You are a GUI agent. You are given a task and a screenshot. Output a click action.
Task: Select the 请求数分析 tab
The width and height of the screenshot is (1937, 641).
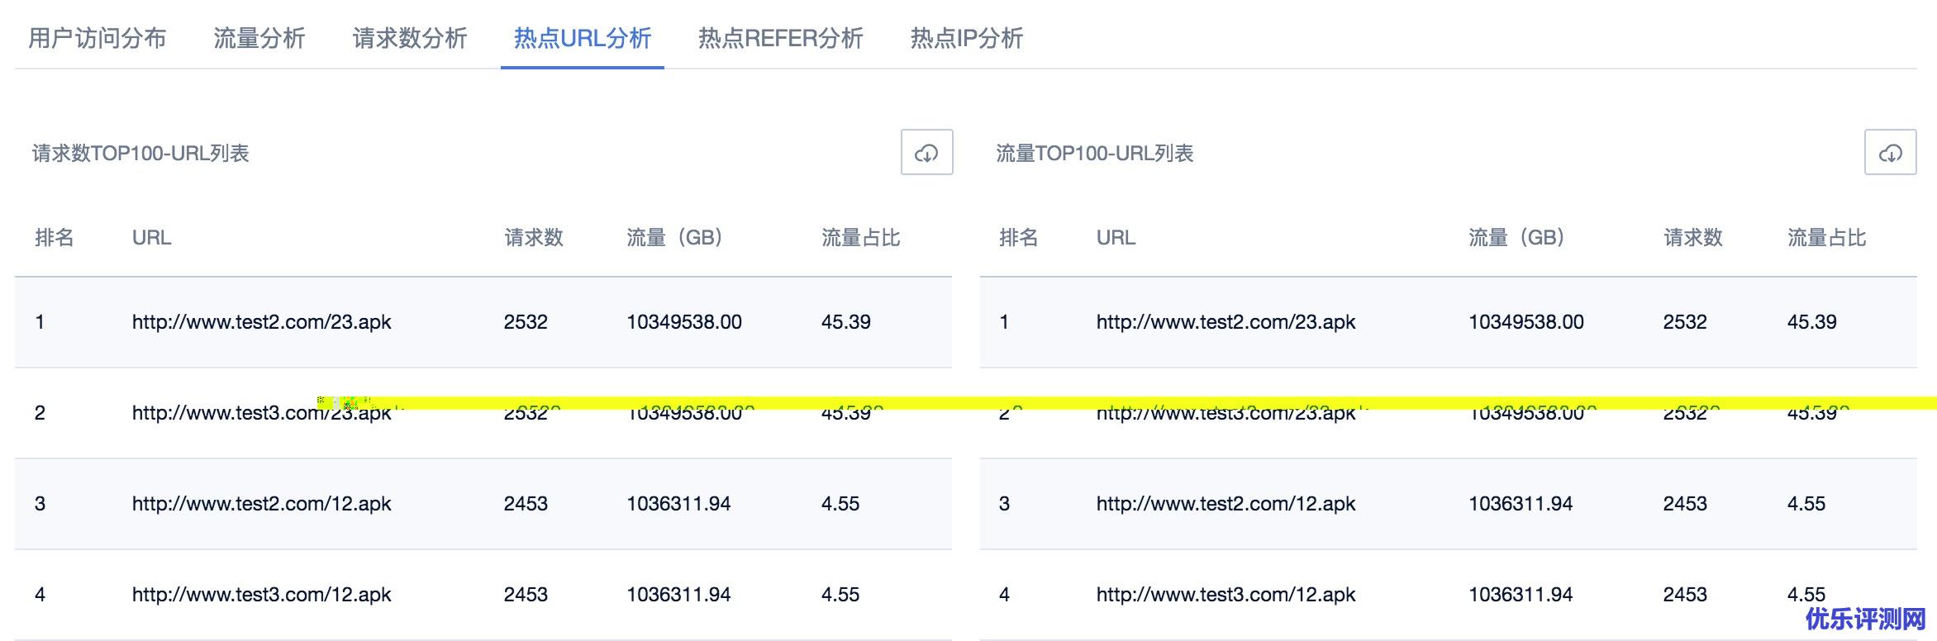pos(410,38)
